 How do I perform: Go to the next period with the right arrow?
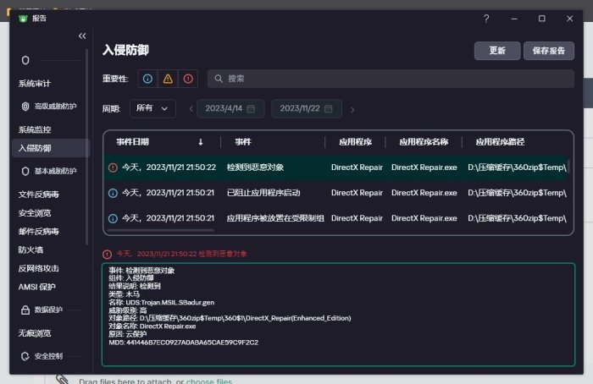coord(352,109)
